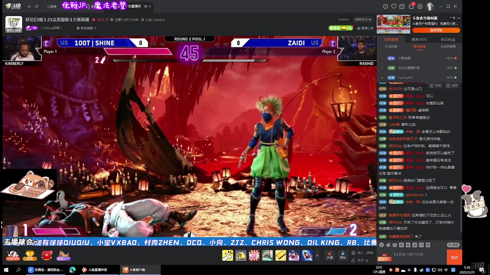Send the gold bar gift

coord(281,255)
